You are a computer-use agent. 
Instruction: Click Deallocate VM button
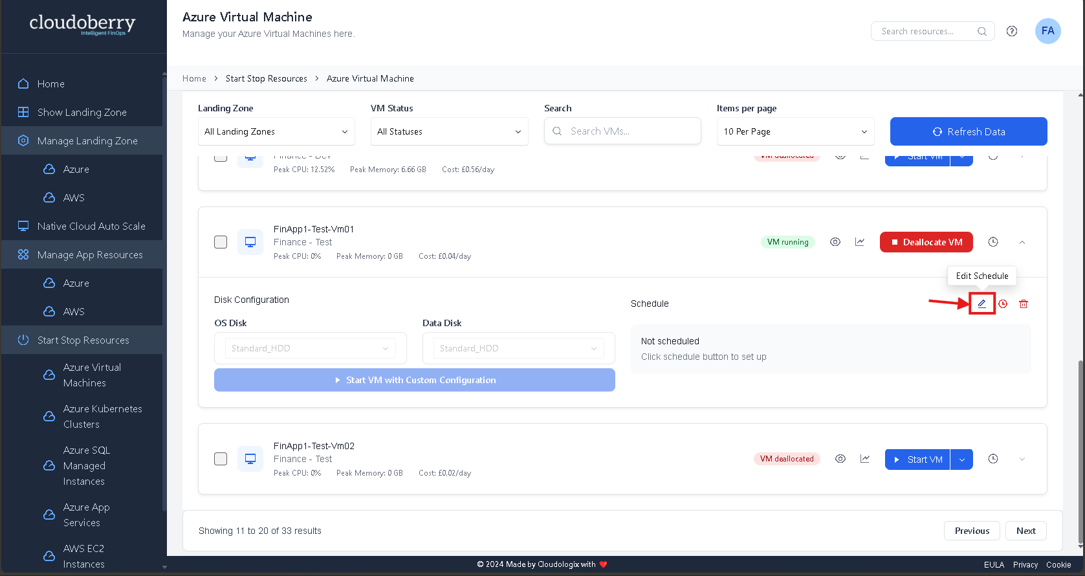coord(926,242)
